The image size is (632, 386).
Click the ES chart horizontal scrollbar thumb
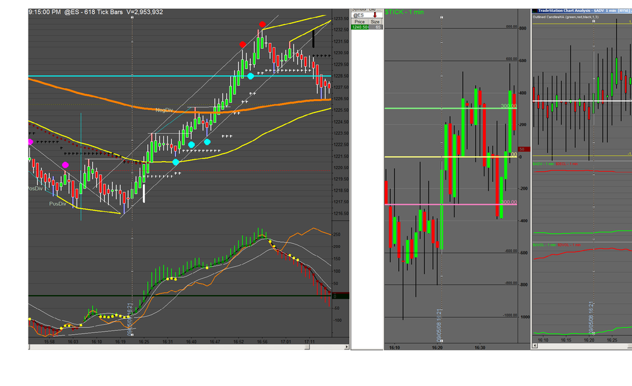click(x=307, y=347)
